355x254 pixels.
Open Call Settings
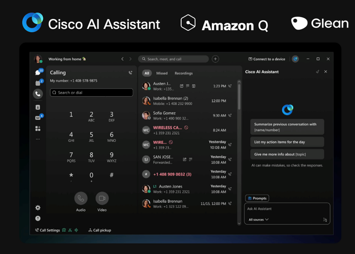click(48, 230)
